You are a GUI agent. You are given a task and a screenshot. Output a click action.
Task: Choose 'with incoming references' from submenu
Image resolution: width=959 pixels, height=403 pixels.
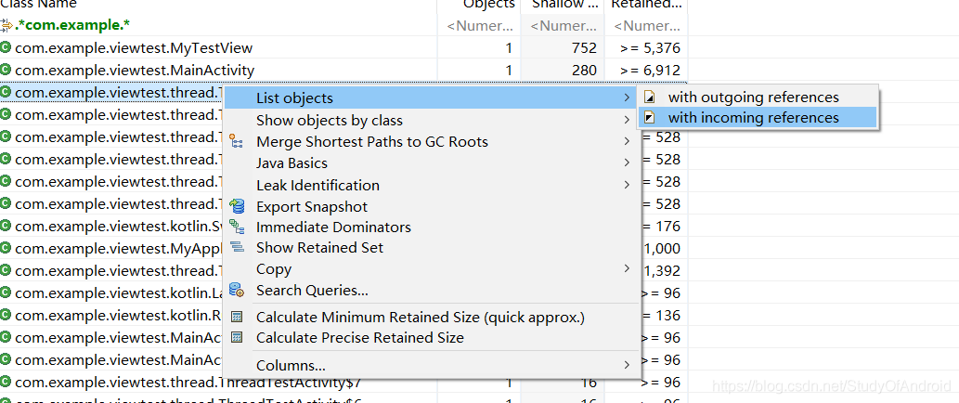(x=753, y=118)
